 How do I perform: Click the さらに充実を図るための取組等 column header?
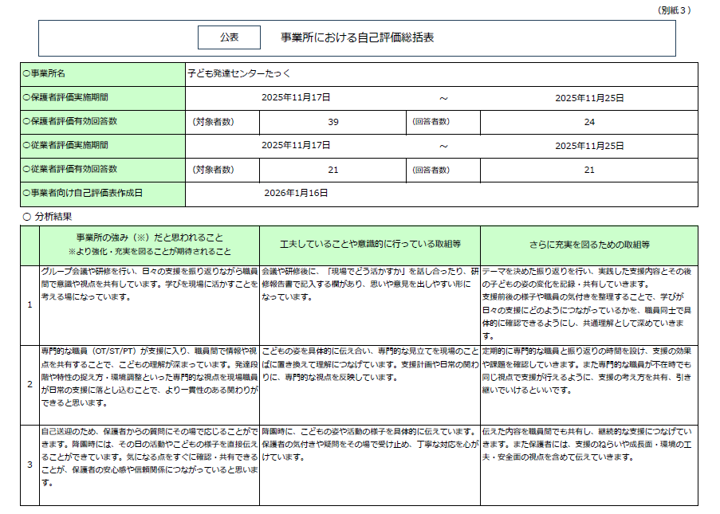(x=589, y=244)
